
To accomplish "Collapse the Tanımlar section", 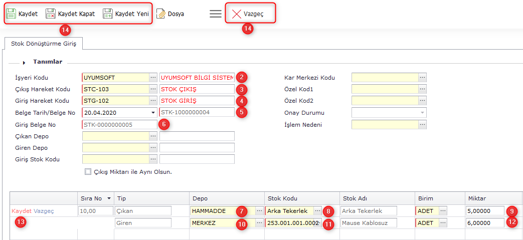I will pyautogui.click(x=24, y=62).
